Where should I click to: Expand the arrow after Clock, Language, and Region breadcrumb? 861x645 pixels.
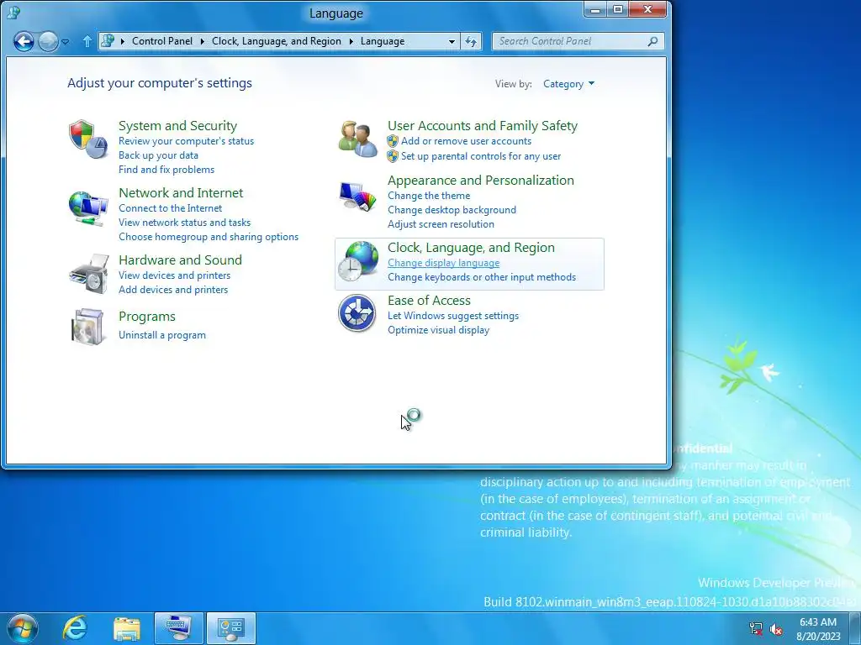(351, 41)
